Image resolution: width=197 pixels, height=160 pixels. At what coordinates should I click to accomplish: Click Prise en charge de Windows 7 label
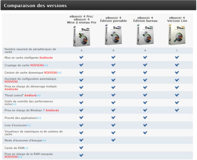pyautogui.click(x=32, y=110)
